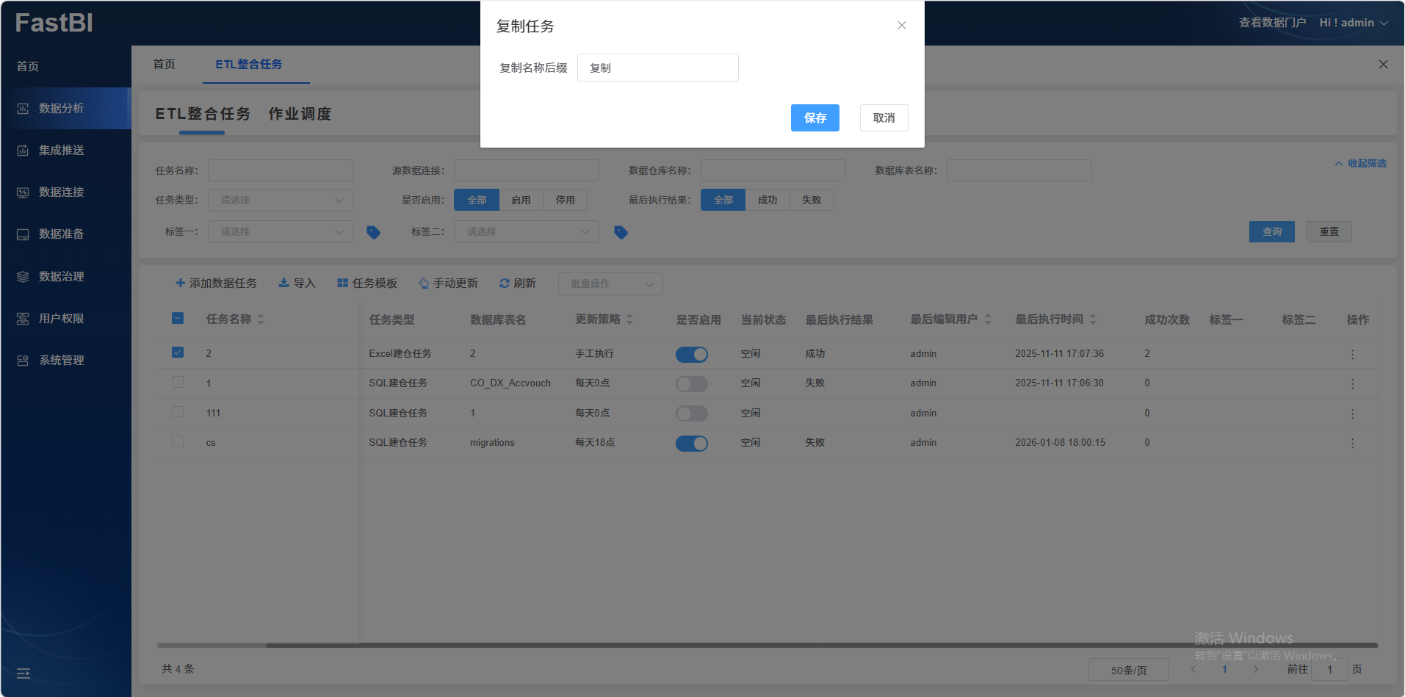Click the 刷新 refresh icon in toolbar
Image resolution: width=1405 pixels, height=697 pixels.
(x=505, y=284)
